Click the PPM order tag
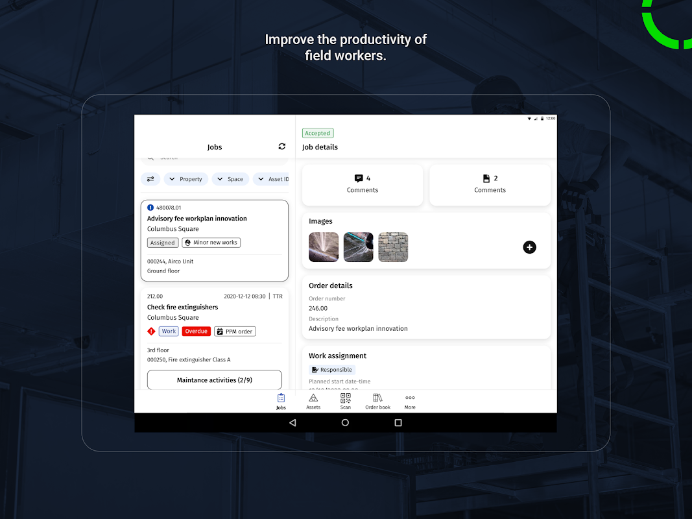Viewport: 692px width, 519px height. [235, 332]
